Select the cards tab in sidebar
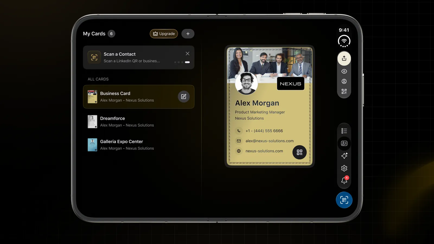Viewport: 434px width, 244px height. click(344, 143)
